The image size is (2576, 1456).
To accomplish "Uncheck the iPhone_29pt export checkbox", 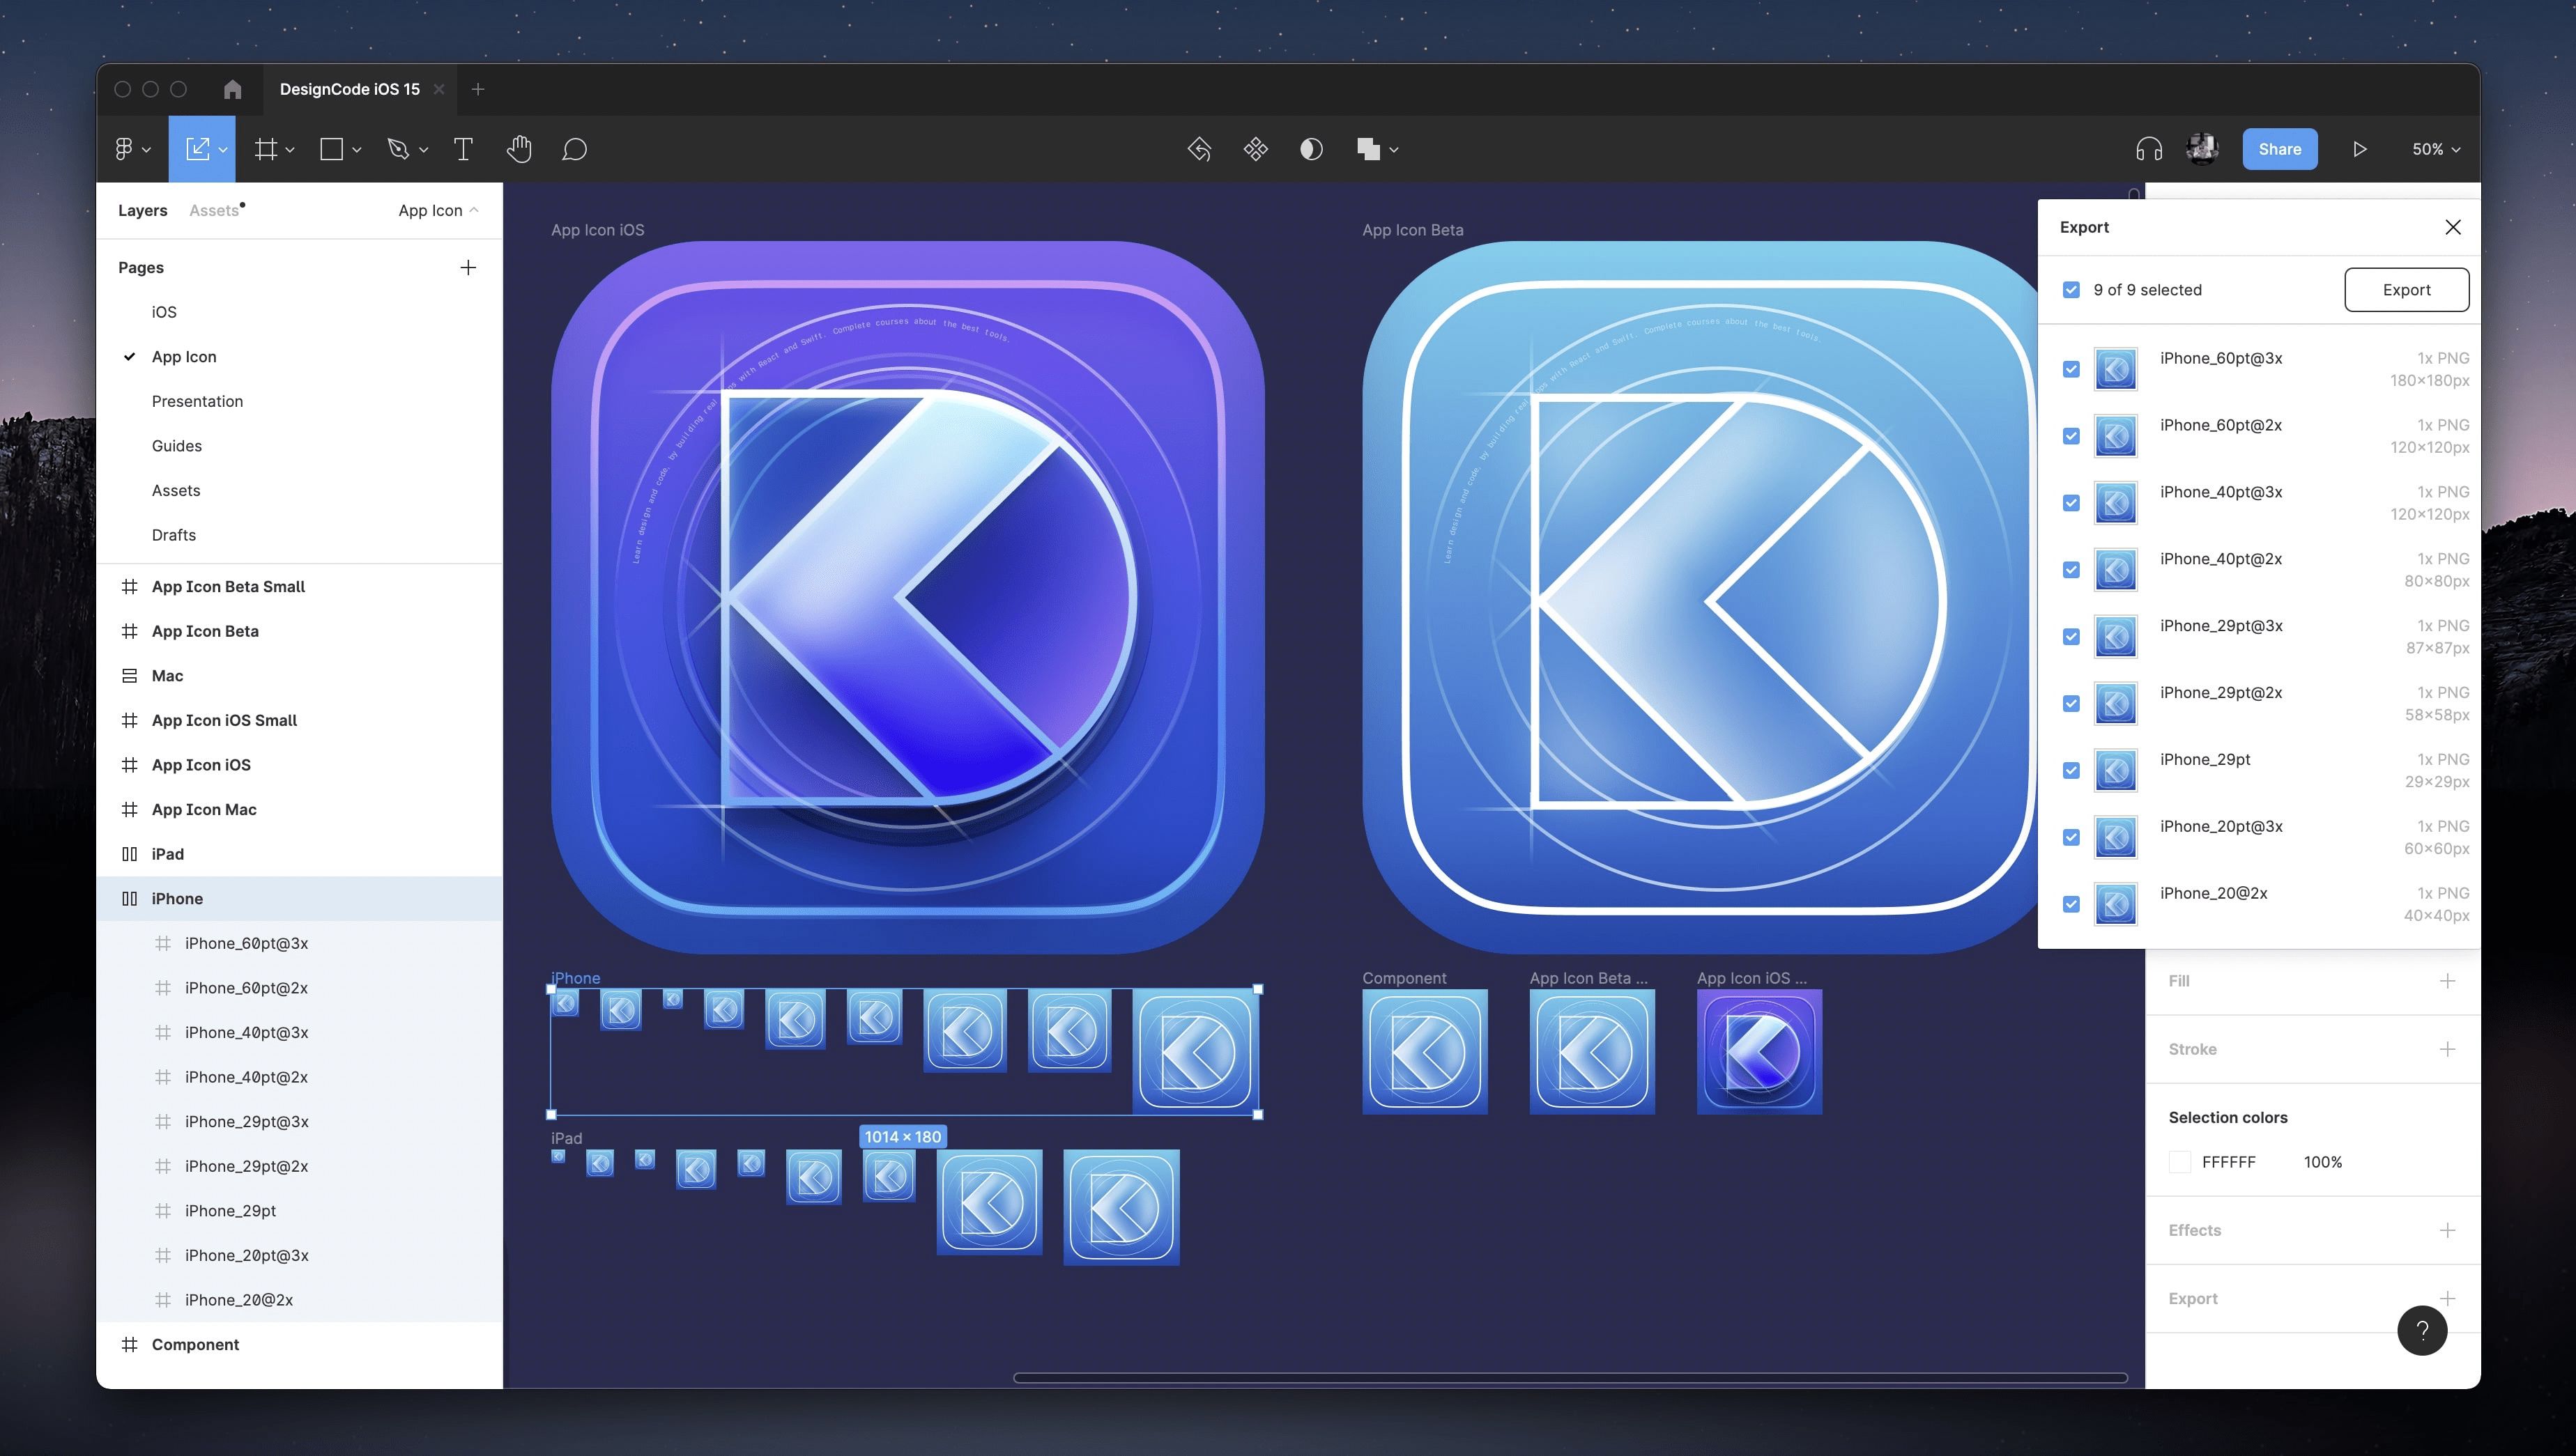I will coord(2071,770).
